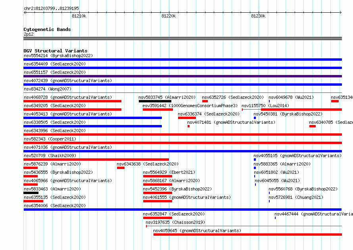Open nsv4053413 (gnomADStructuralVariants) label
This screenshot has height=250, width=353.
(68, 114)
